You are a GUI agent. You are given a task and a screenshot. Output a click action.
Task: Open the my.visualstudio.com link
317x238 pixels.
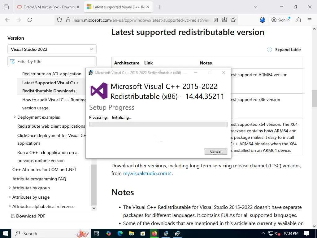coord(147,174)
